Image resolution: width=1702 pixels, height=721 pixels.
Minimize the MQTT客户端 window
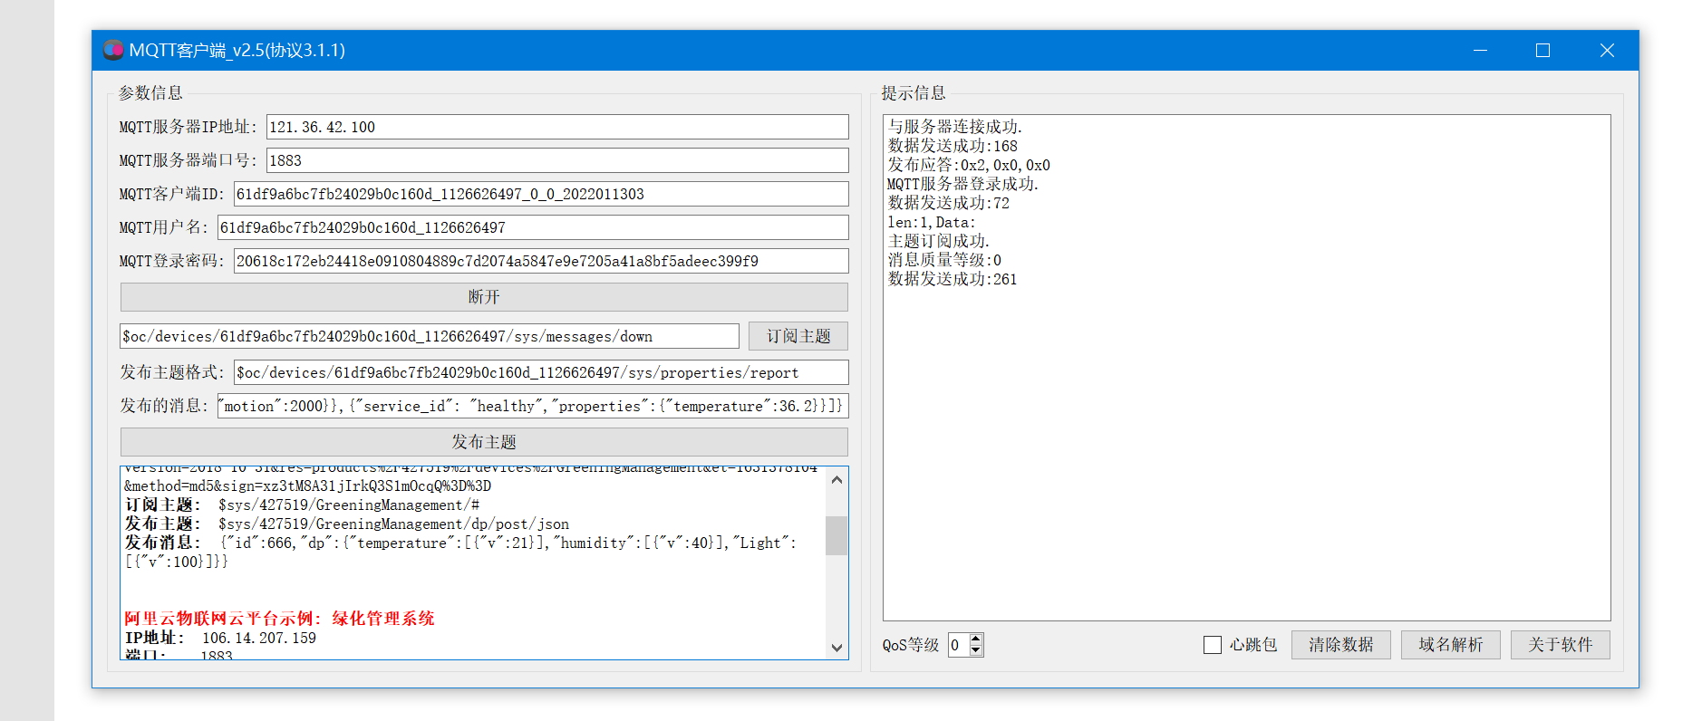(x=1480, y=51)
